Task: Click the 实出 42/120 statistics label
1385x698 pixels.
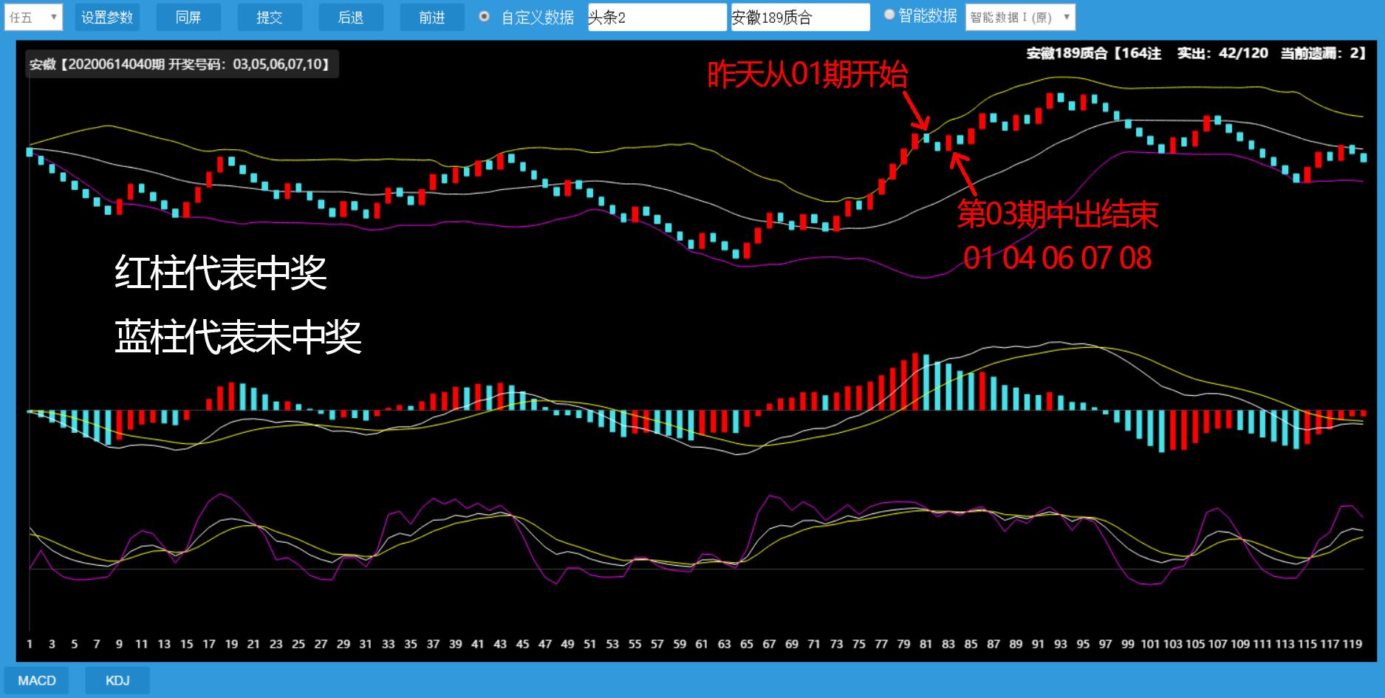Action: [1222, 53]
